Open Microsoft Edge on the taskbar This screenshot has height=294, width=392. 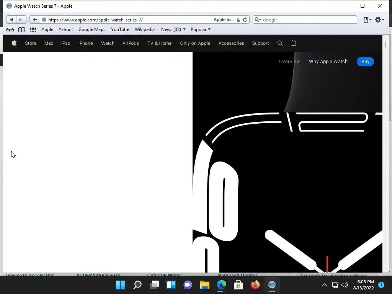pyautogui.click(x=222, y=285)
